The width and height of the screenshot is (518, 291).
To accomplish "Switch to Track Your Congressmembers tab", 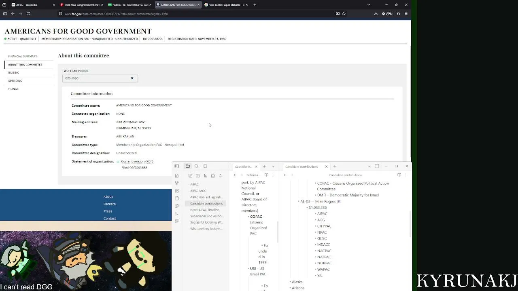I will [81, 5].
